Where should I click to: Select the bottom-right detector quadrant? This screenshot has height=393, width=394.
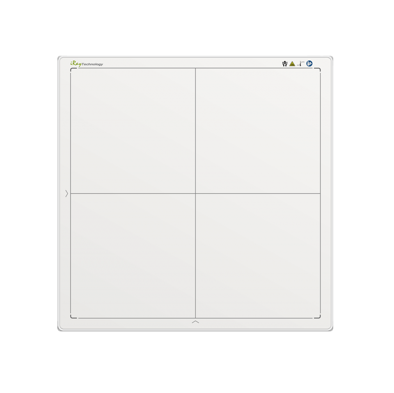pyautogui.click(x=258, y=255)
